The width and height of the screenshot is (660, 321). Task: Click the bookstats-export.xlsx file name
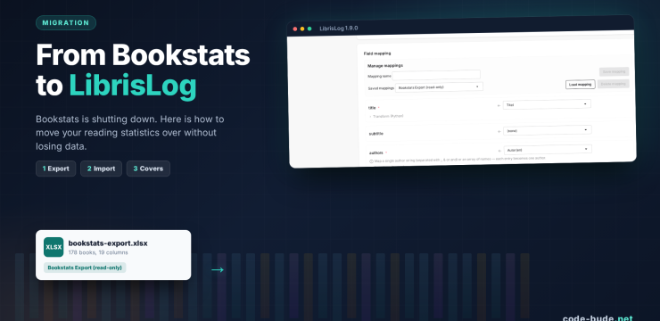point(108,243)
